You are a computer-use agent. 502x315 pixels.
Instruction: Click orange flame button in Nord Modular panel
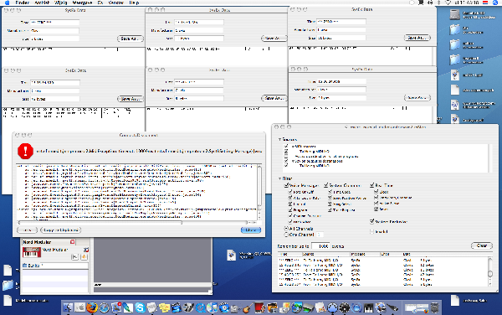(x=84, y=256)
